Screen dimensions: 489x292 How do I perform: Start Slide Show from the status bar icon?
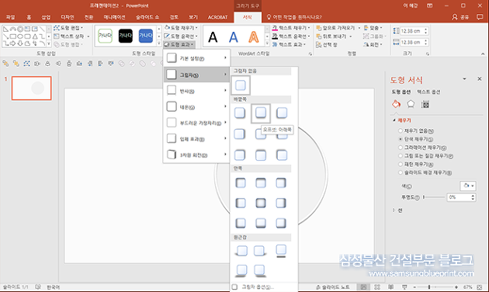(404, 287)
